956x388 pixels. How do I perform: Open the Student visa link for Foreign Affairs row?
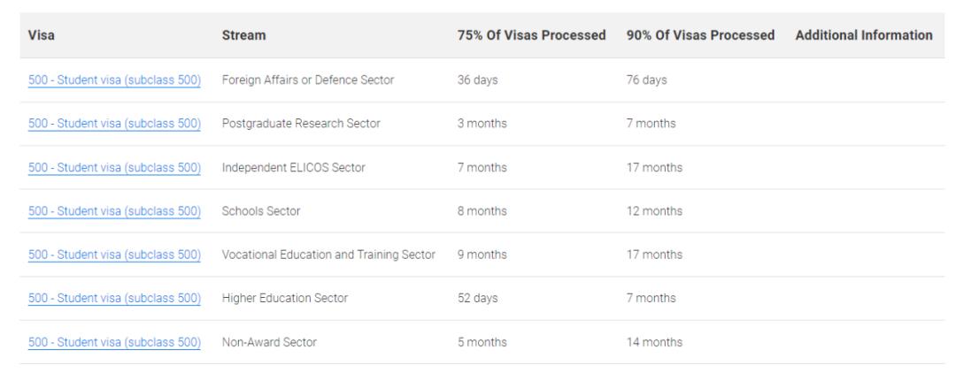pos(114,80)
